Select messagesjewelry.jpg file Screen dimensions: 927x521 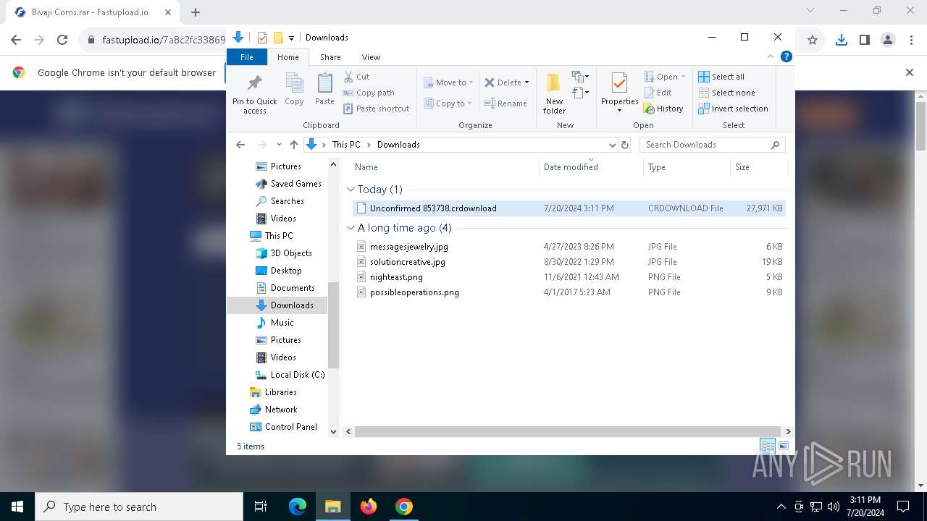pos(569,247)
